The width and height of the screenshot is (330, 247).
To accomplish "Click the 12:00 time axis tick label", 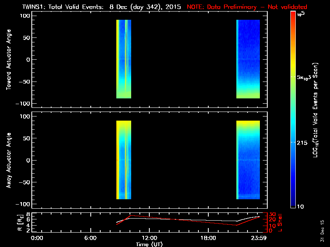I will click(x=149, y=238).
